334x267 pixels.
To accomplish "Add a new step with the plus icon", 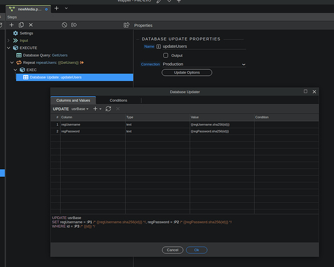I will (11, 25).
